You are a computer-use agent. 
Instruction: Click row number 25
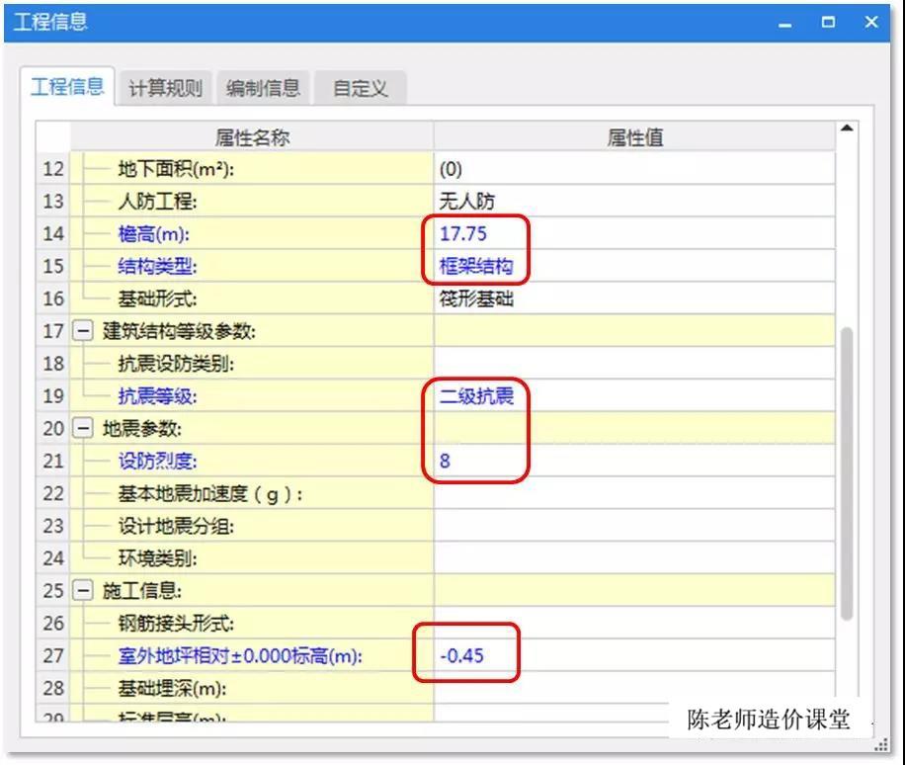53,591
